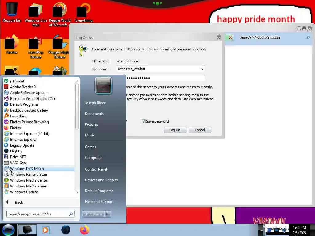Viewport: 315px width, 236px height.
Task: Launch VAIO Gate
Action: pos(39,163)
